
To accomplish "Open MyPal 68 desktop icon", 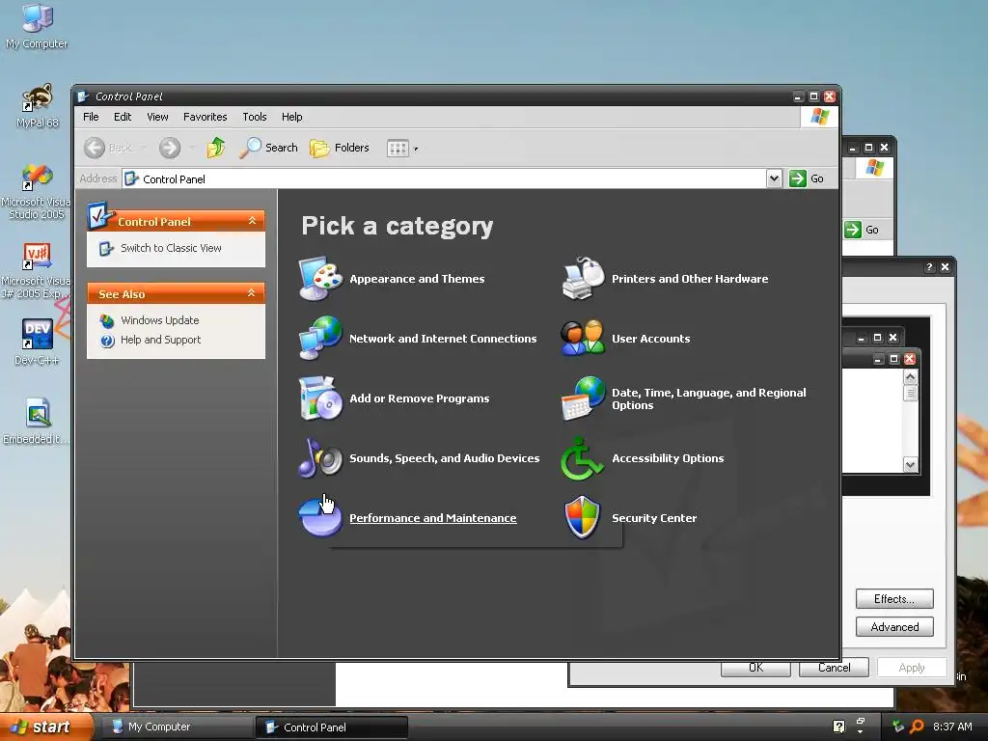I will (x=38, y=105).
